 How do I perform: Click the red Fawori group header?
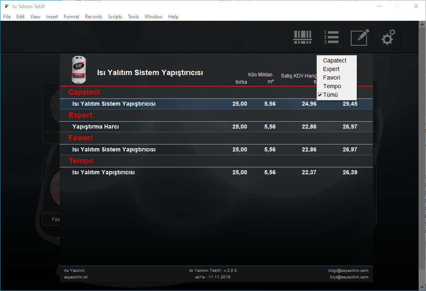pos(80,138)
